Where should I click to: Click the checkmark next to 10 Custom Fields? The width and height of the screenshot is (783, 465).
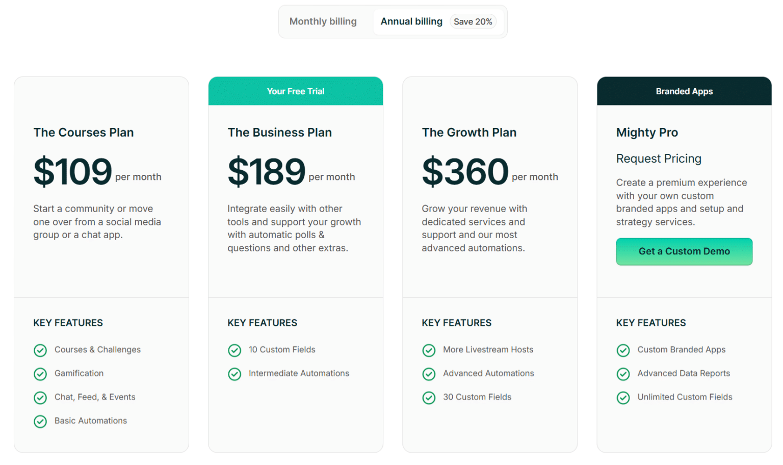234,350
